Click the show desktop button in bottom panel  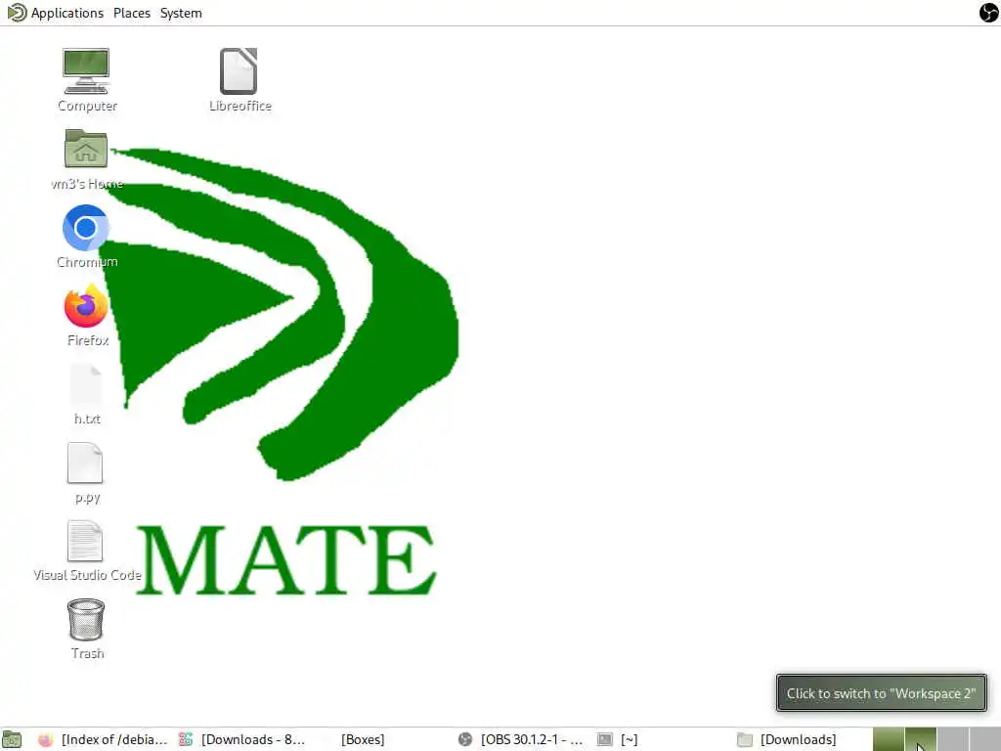pos(12,739)
